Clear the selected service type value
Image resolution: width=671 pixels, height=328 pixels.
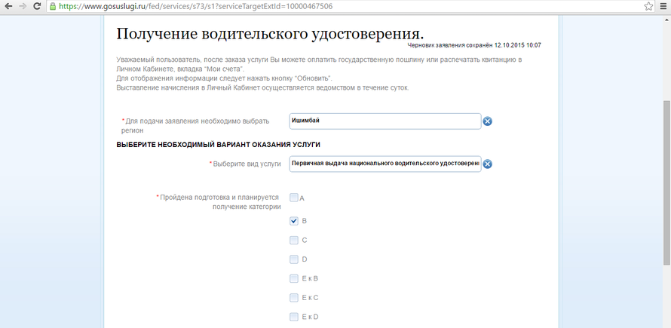tap(487, 164)
